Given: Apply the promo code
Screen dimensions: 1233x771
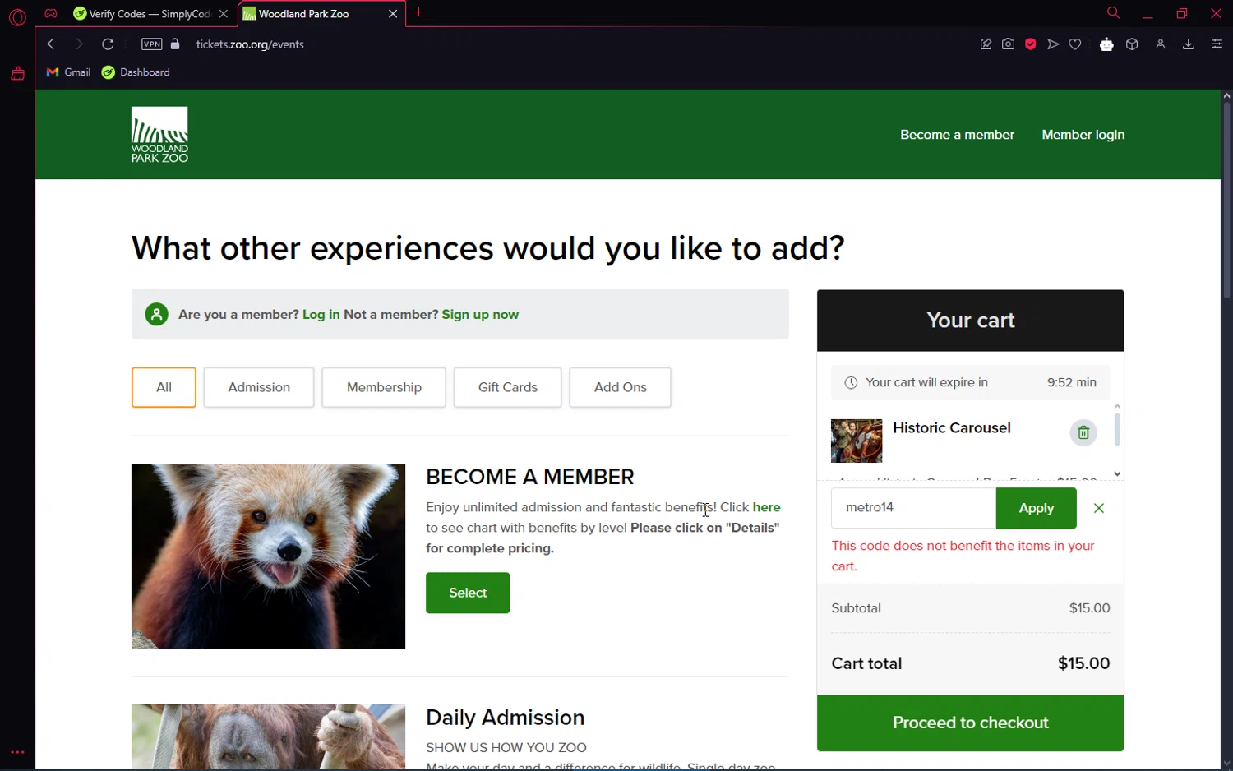Looking at the screenshot, I should [1036, 508].
